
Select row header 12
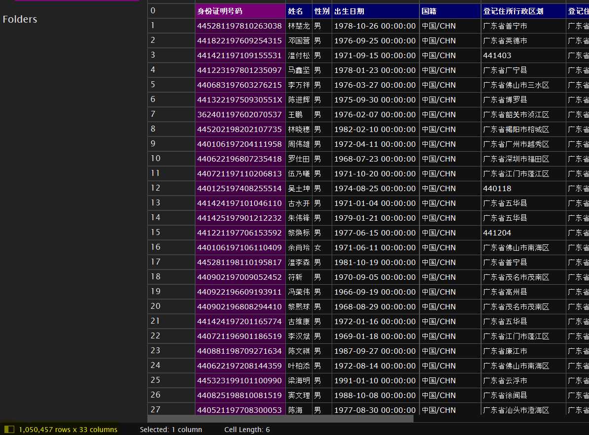tap(172, 188)
